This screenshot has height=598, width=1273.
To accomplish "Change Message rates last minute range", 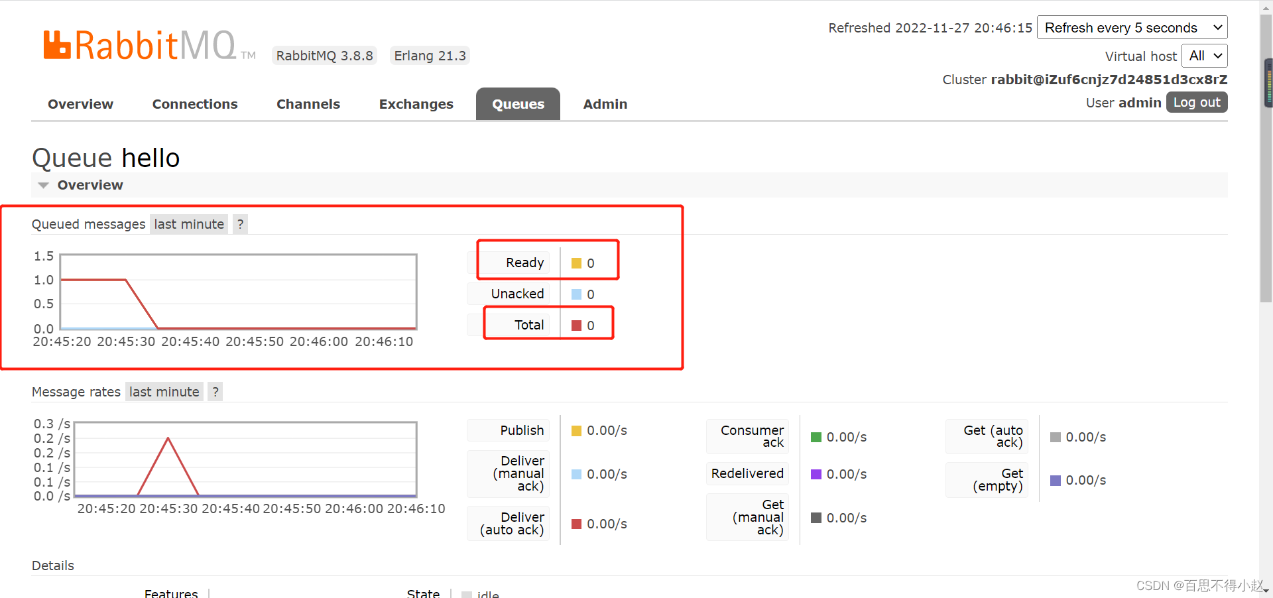I will coord(164,392).
